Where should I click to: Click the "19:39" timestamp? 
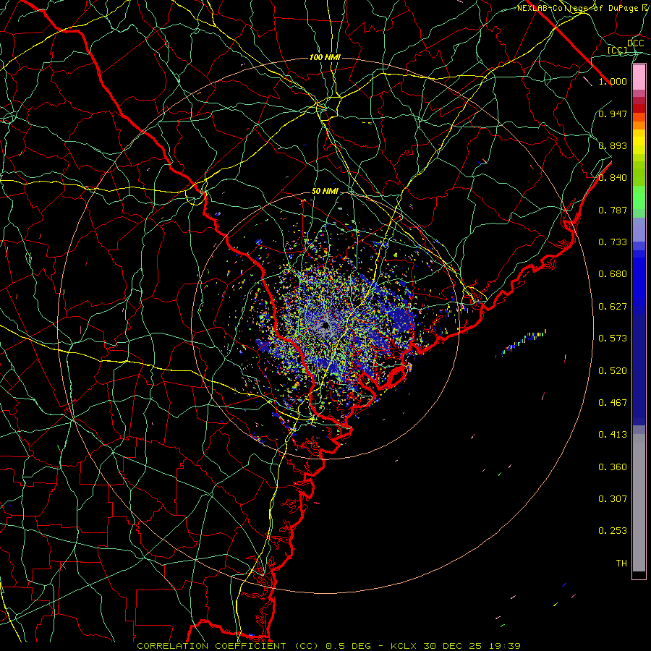point(505,646)
